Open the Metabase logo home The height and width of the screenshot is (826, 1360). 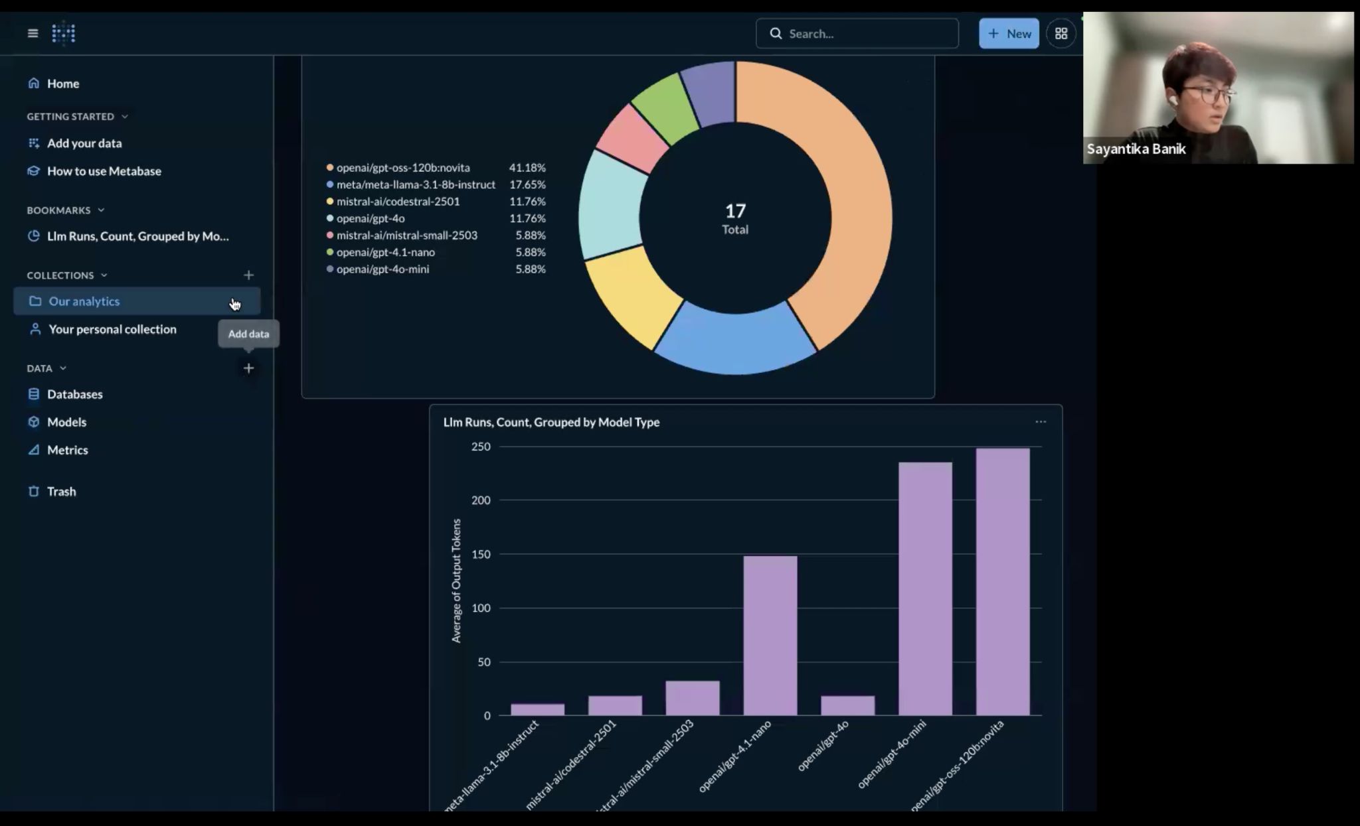[x=64, y=33]
